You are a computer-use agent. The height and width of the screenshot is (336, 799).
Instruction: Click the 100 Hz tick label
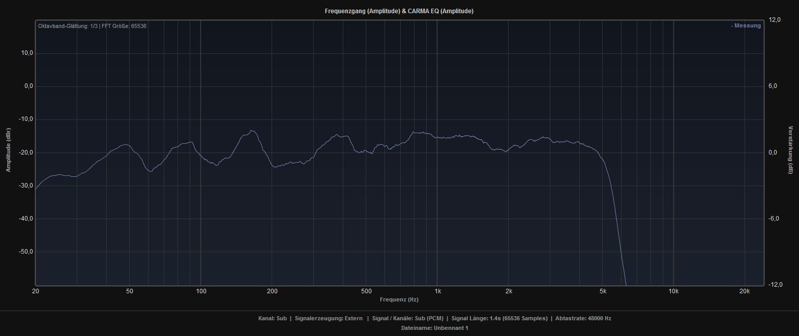point(201,291)
